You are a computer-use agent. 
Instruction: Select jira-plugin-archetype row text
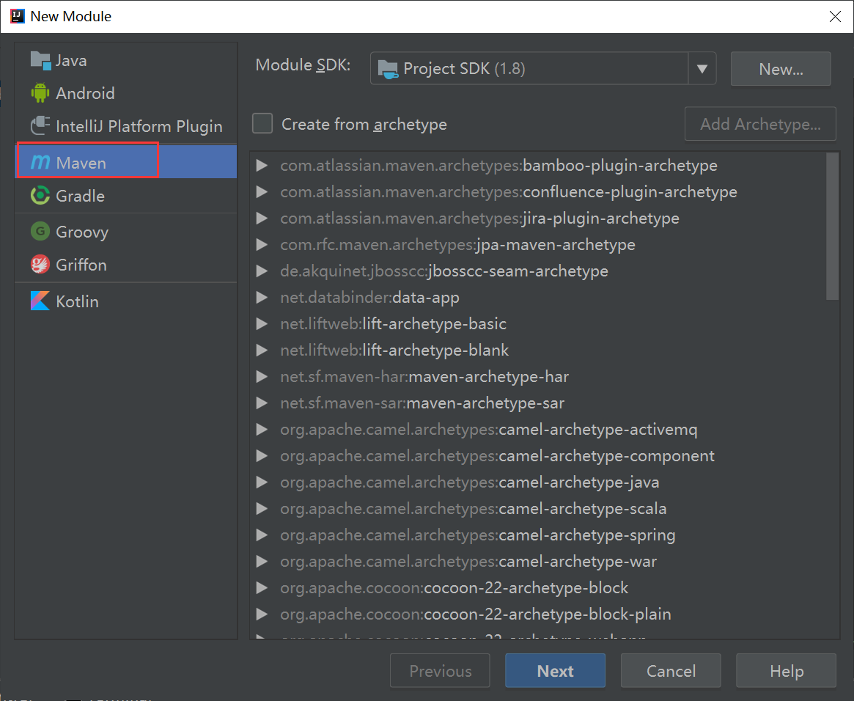tap(480, 218)
